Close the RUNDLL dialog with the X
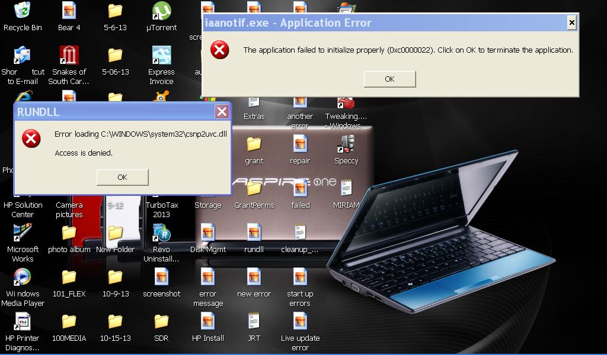 click(222, 112)
